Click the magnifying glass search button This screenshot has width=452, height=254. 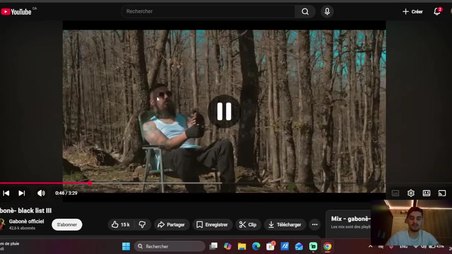[305, 11]
